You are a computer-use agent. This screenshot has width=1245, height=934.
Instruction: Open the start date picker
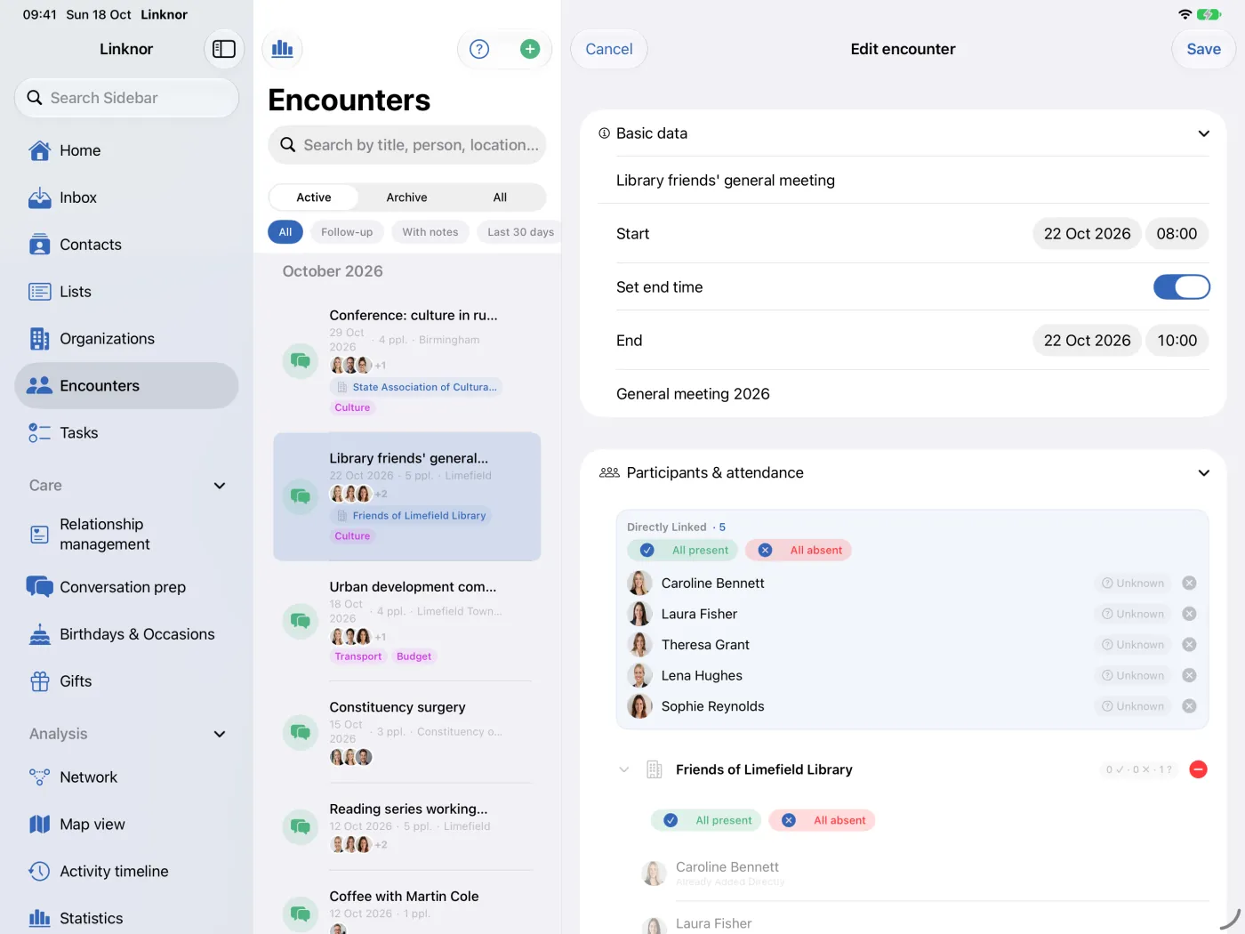tap(1087, 234)
